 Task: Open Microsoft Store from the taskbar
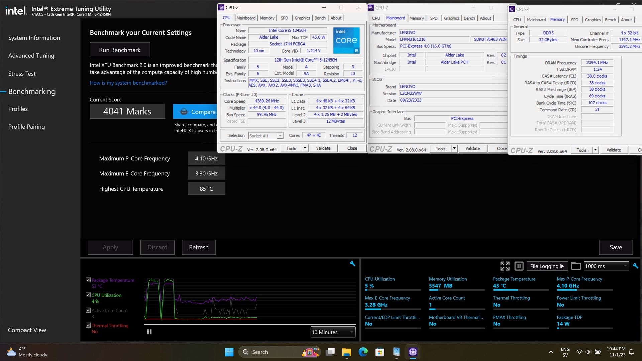click(380, 352)
